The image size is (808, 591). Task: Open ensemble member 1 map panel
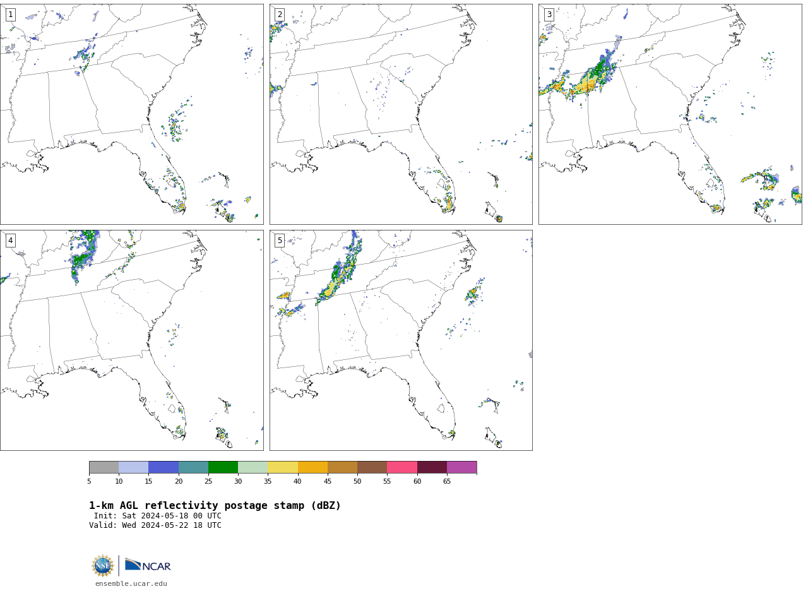pos(131,114)
